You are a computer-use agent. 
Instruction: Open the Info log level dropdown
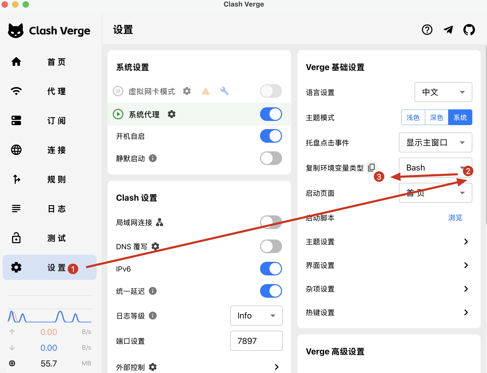pos(256,316)
